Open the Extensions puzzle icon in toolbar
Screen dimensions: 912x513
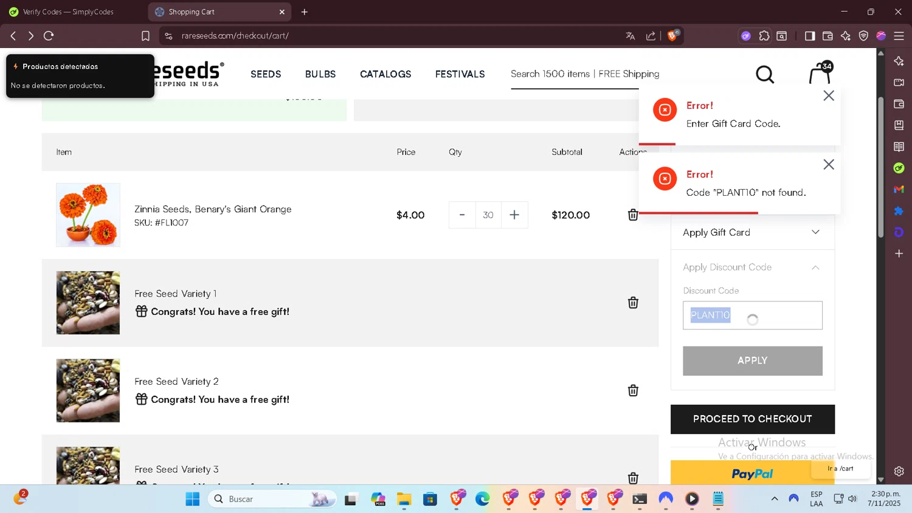pyautogui.click(x=764, y=36)
